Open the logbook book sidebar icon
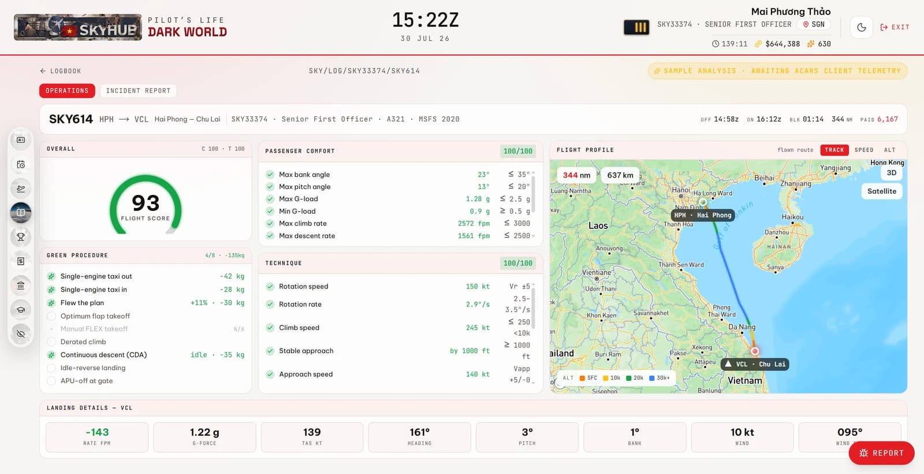924x474 pixels. pos(21,212)
